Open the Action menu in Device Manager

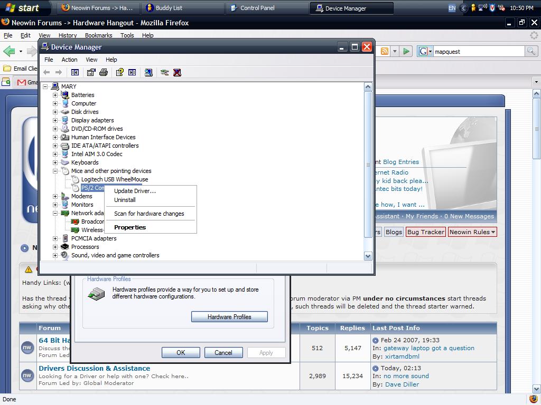pyautogui.click(x=69, y=60)
